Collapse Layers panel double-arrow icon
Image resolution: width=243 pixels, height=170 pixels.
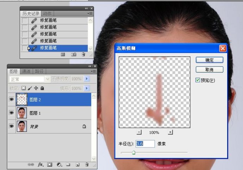(x=90, y=66)
